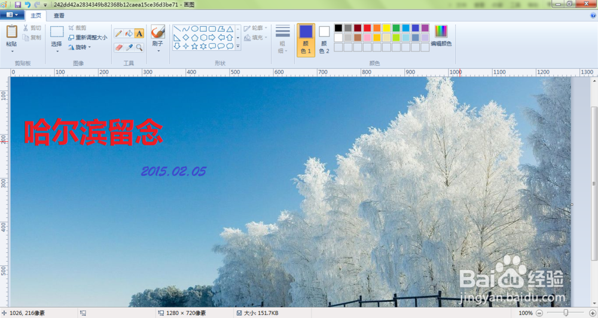
Task: Click the 复制 copy button
Action: [32, 38]
